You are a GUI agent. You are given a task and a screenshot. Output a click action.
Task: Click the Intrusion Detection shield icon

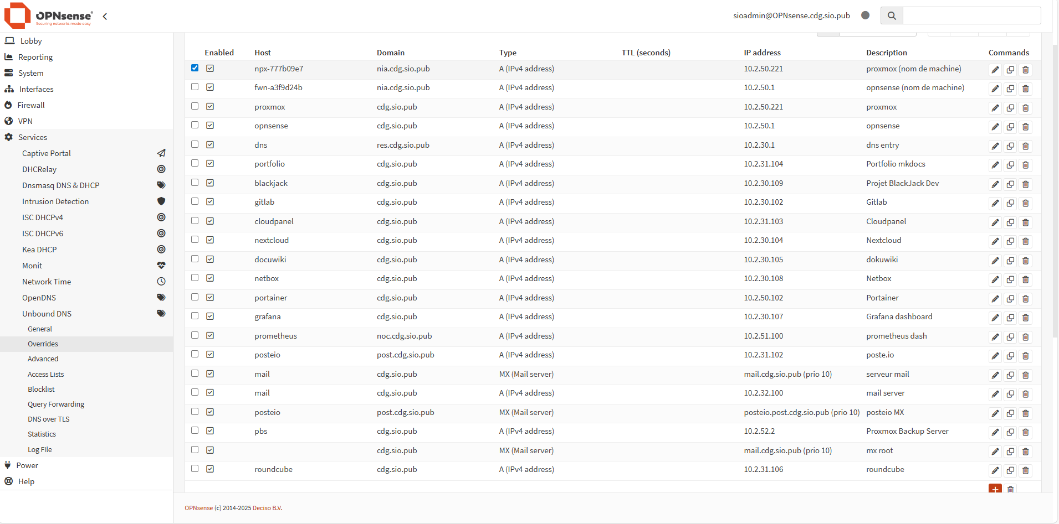[161, 201]
